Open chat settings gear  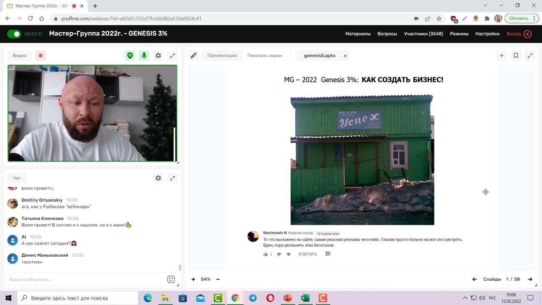(158, 178)
